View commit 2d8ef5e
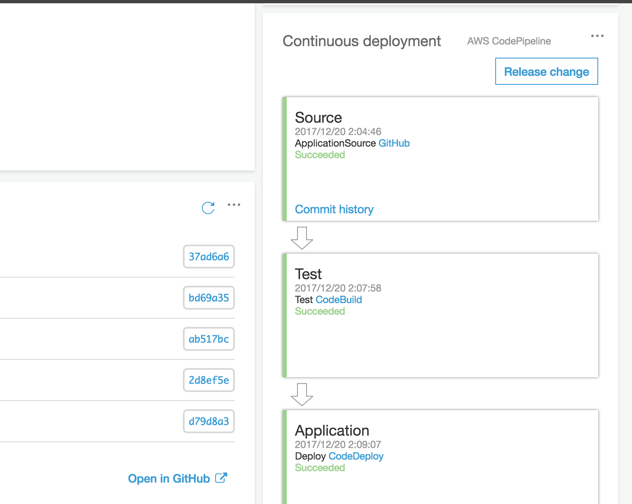 coord(208,380)
